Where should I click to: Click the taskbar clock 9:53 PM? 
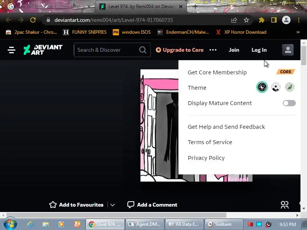click(287, 224)
